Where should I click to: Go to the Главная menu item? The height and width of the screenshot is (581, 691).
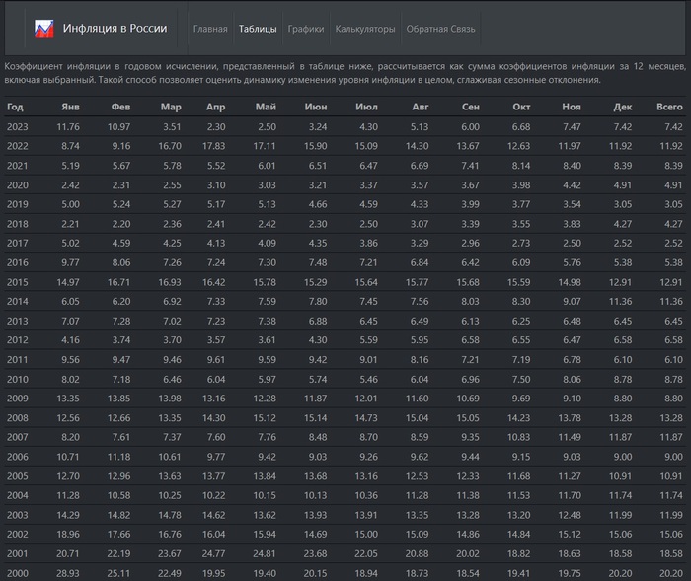click(209, 29)
